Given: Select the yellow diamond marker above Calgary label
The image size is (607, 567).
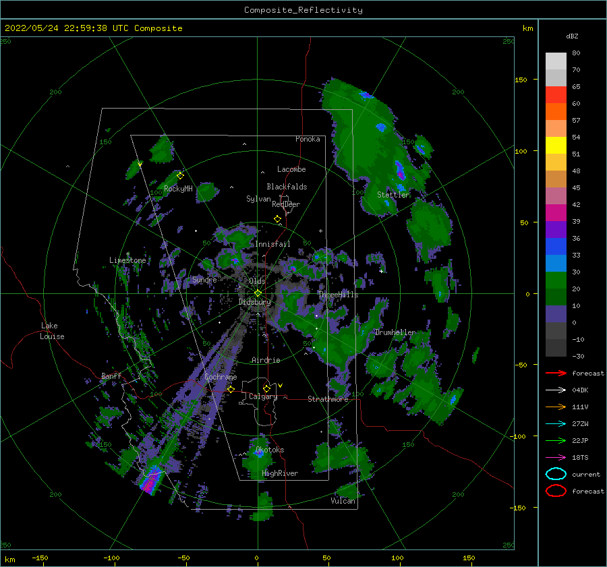Looking at the screenshot, I should [266, 388].
